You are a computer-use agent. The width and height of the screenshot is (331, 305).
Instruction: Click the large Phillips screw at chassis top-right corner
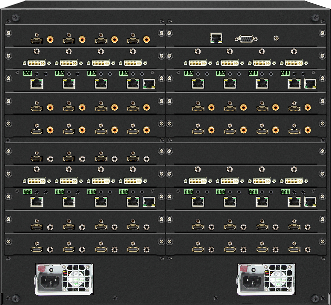315,17
